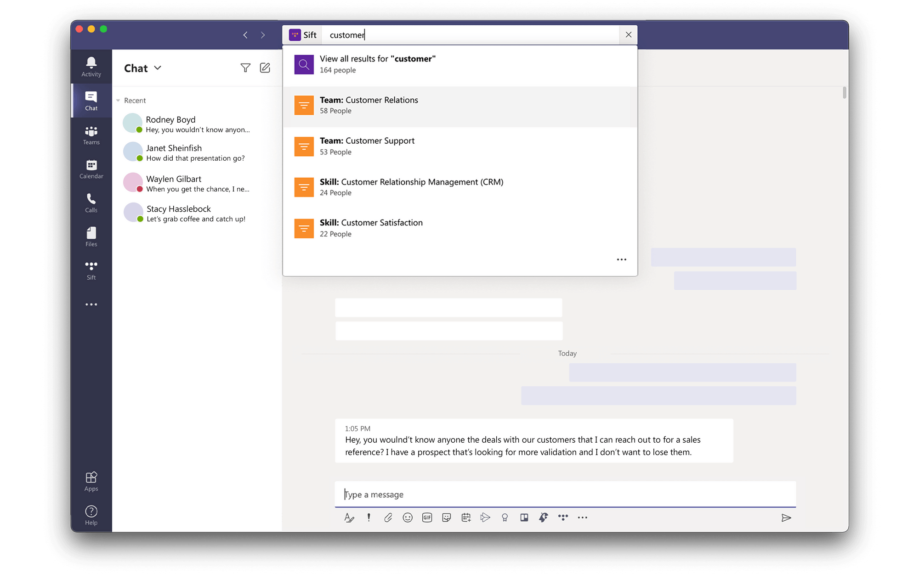The height and width of the screenshot is (574, 919).
Task: Send the typed message
Action: point(787,518)
